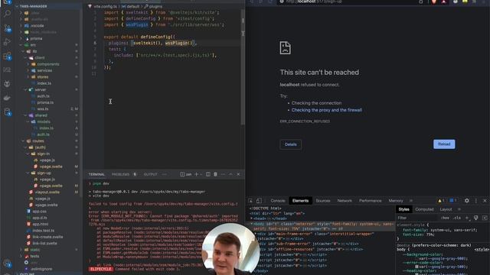Toggle the computed styles sidebar icon
490x275 pixels.
[x=485, y=218]
